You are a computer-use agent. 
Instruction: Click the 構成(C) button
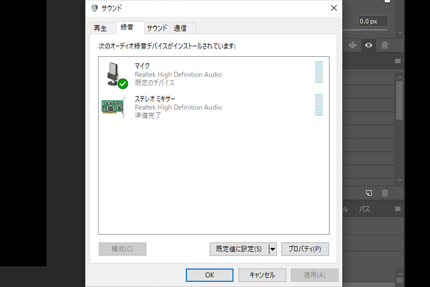click(122, 249)
